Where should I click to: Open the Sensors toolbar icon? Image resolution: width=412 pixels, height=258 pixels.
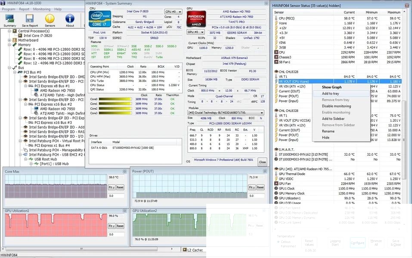(x=50, y=21)
